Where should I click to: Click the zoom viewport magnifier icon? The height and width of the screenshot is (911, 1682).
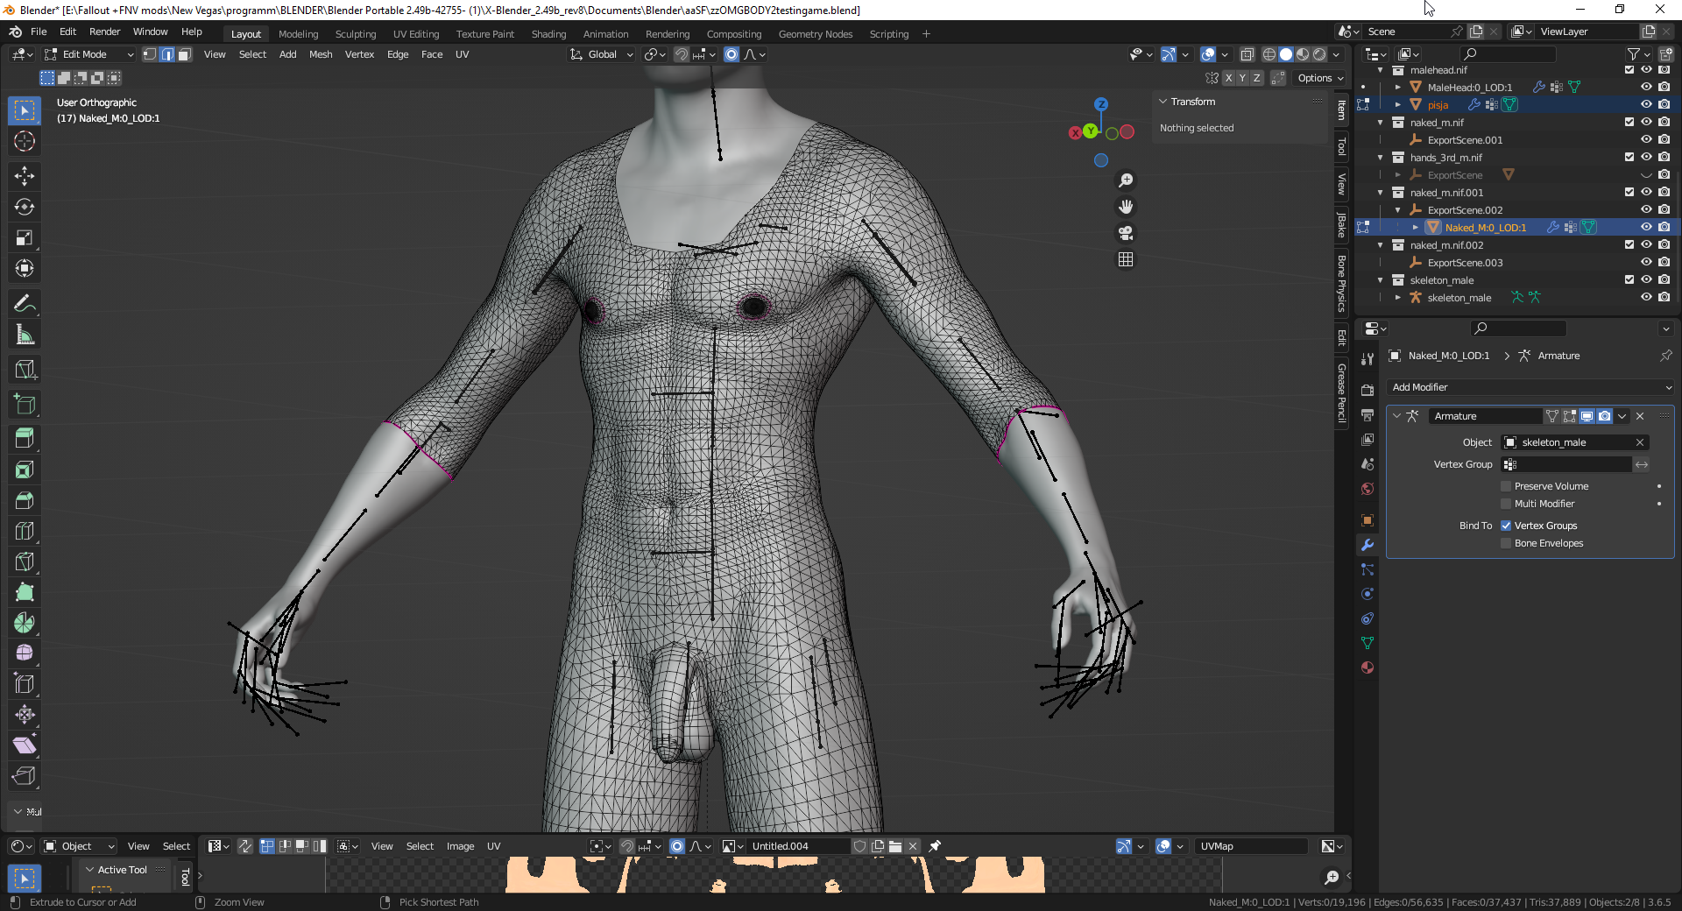tap(1126, 180)
